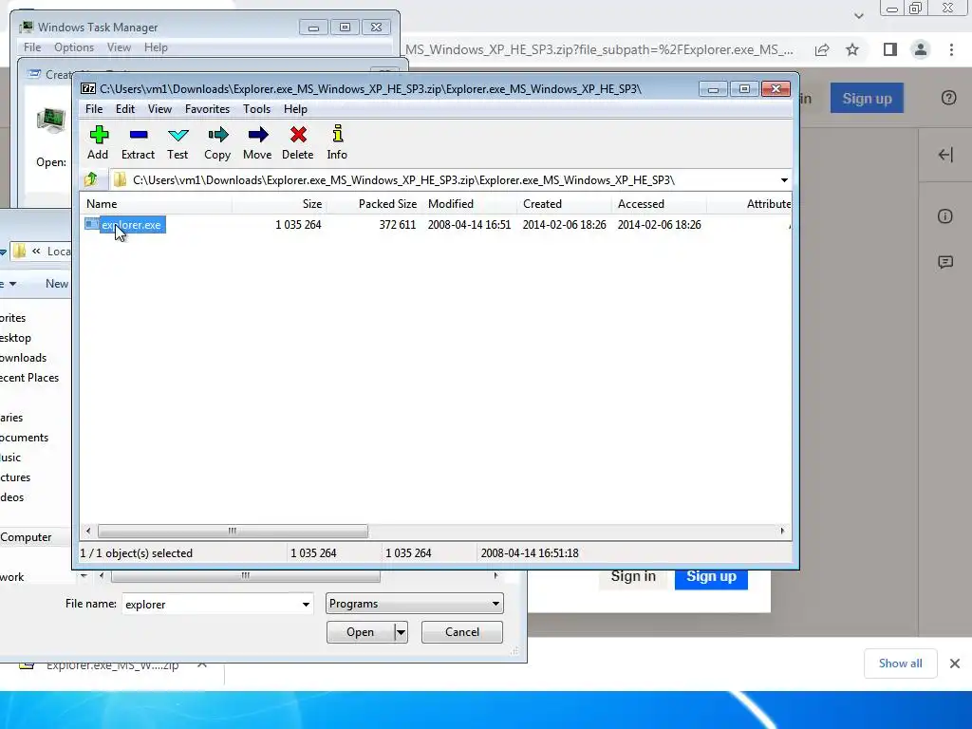Close the downloads bar with X
Image resolution: width=972 pixels, height=729 pixels.
tap(955, 664)
